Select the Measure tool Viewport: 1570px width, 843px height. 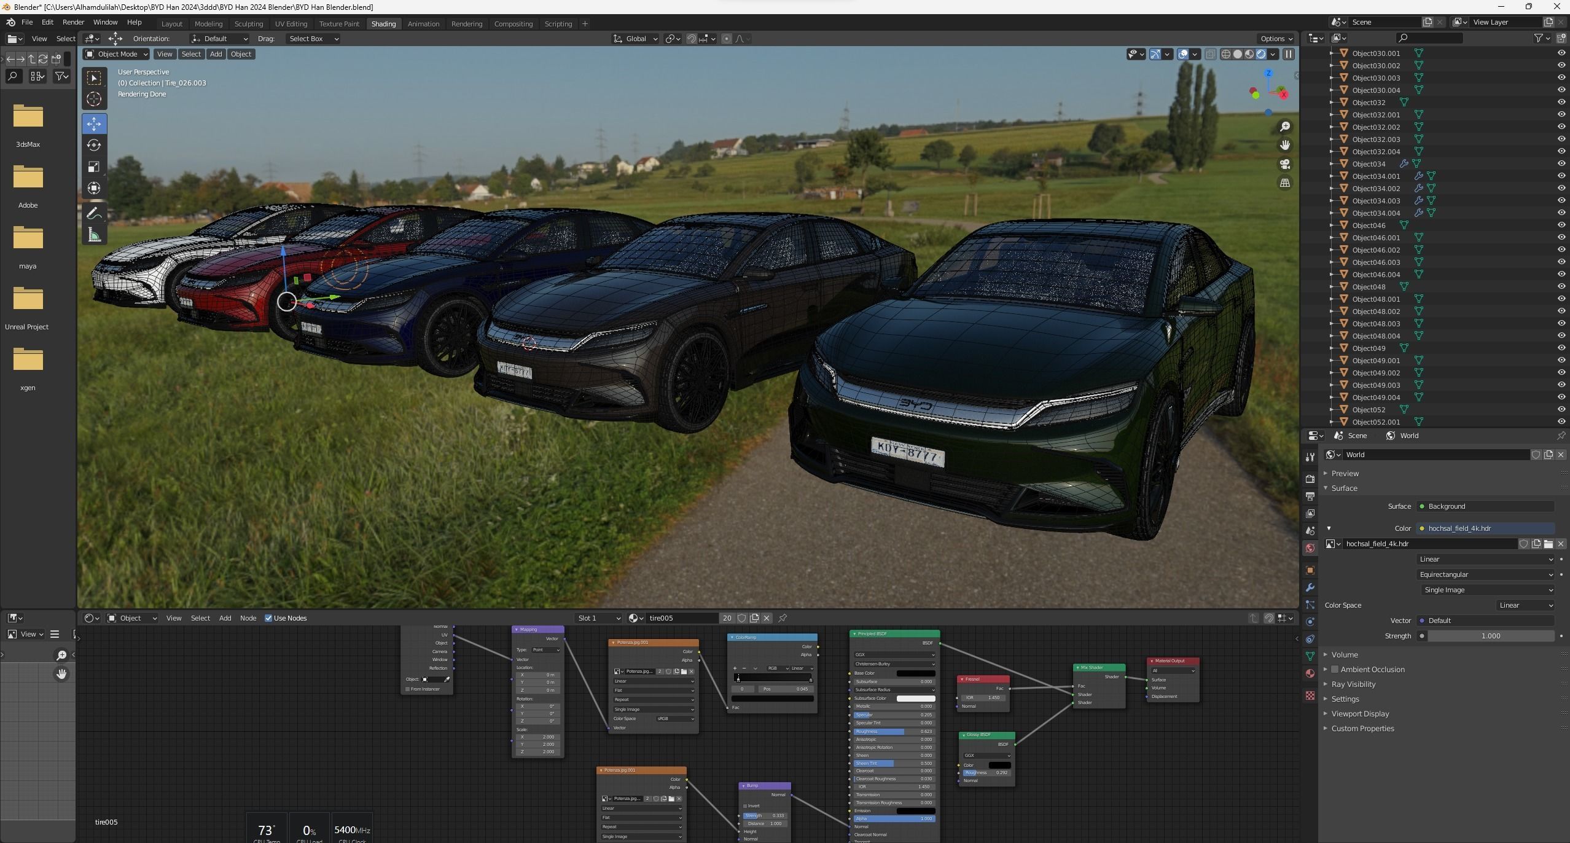point(94,235)
